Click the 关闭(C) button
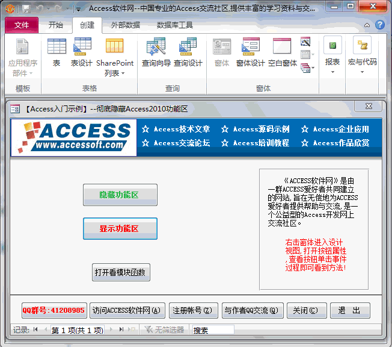The height and width of the screenshot is (347, 392). point(307,311)
